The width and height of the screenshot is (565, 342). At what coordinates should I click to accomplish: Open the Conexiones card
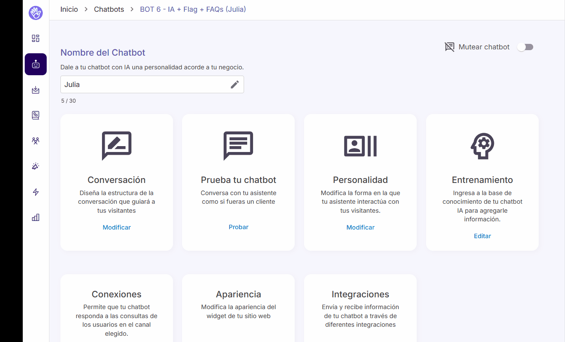[117, 308]
